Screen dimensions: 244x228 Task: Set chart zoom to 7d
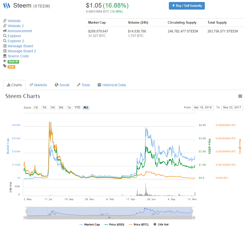pos(44,108)
